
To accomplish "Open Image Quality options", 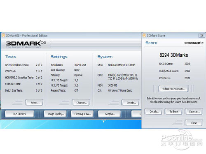I will [55, 114].
